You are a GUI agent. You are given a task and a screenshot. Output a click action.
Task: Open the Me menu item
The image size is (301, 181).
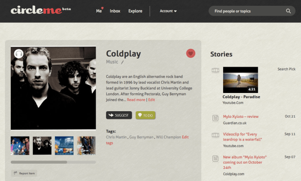[x=99, y=11]
